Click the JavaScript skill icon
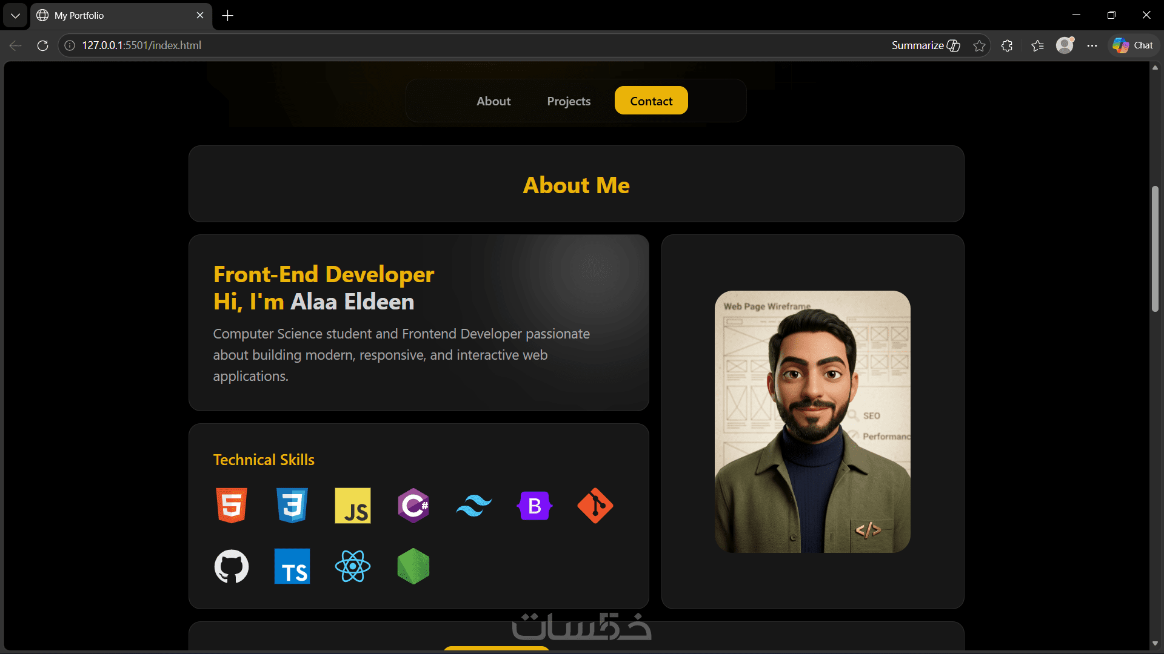Screen dimensions: 1164x654 point(353,506)
